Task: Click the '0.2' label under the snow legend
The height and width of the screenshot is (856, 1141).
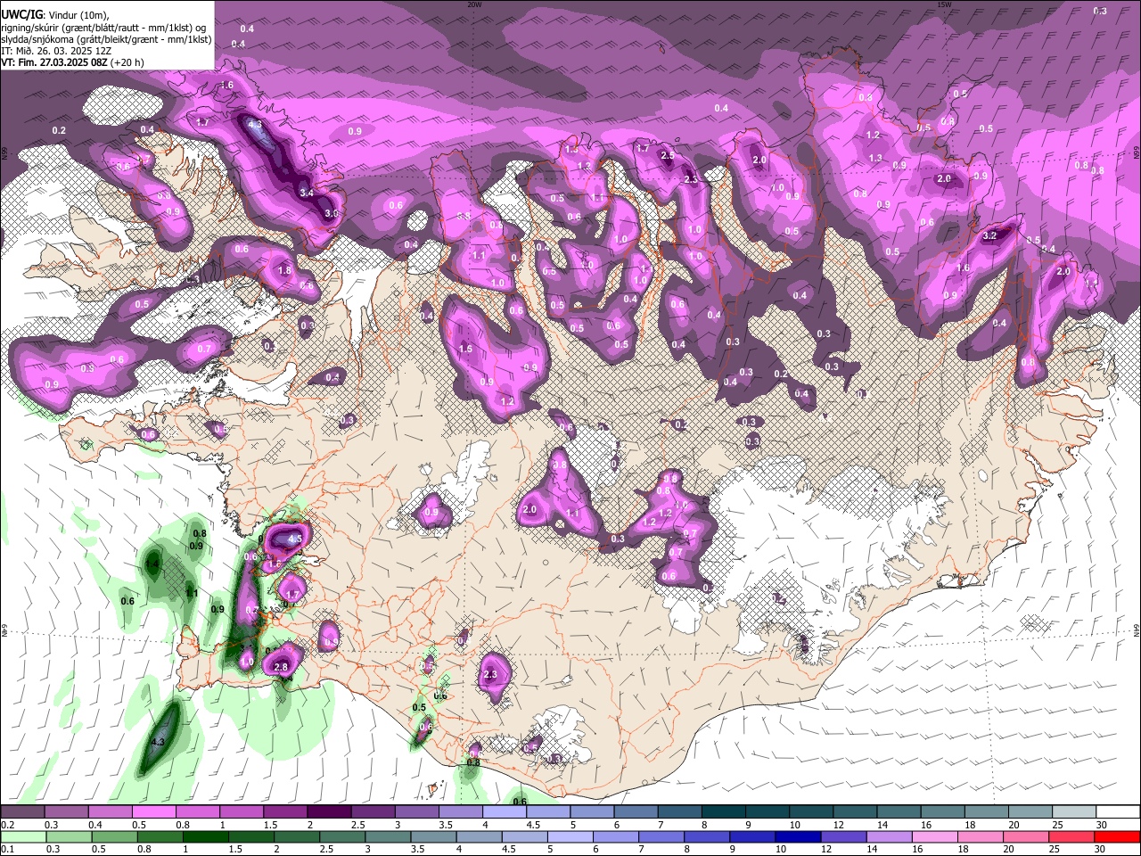Action: (6, 825)
